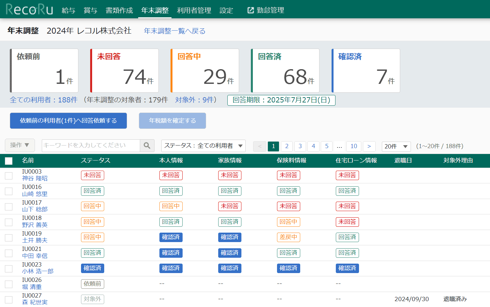The image size is (490, 307).
Task: Open user 山下 稔郎
Action: click(x=35, y=209)
